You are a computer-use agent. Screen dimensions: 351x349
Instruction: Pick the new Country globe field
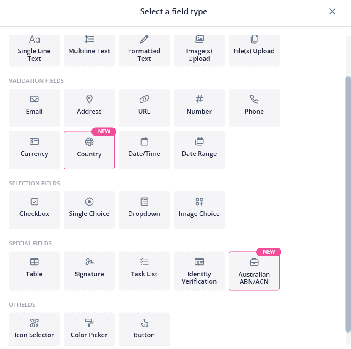point(89,150)
